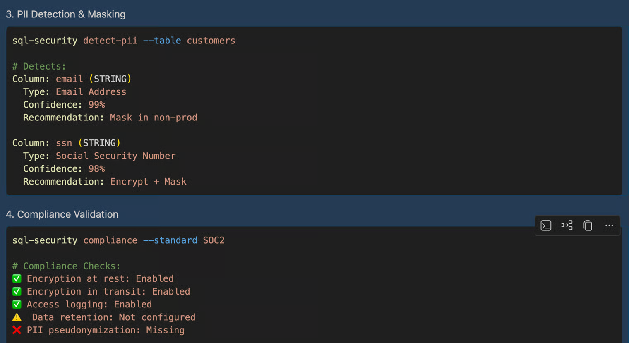Image resolution: width=629 pixels, height=343 pixels.
Task: Copy the compliance code block
Action: click(588, 225)
